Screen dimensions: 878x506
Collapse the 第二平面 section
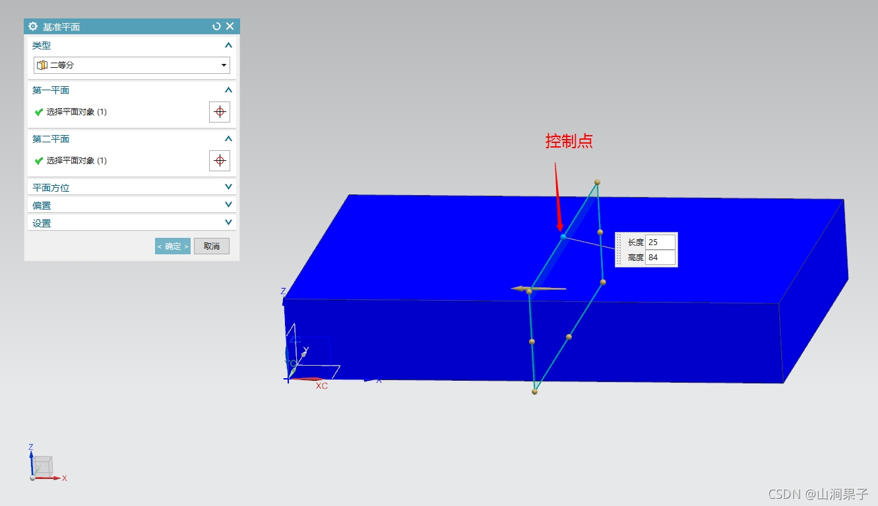tap(228, 139)
